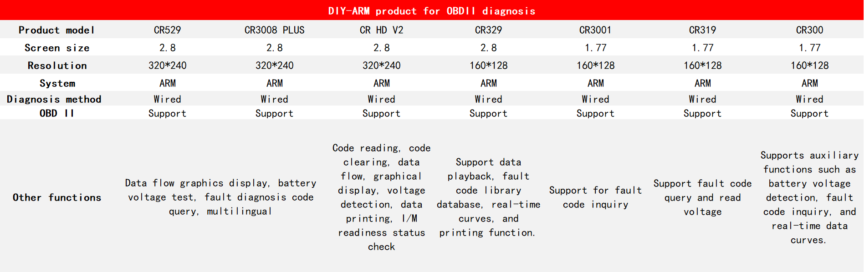Select the Screen size row label
864x272 pixels.
coord(57,48)
